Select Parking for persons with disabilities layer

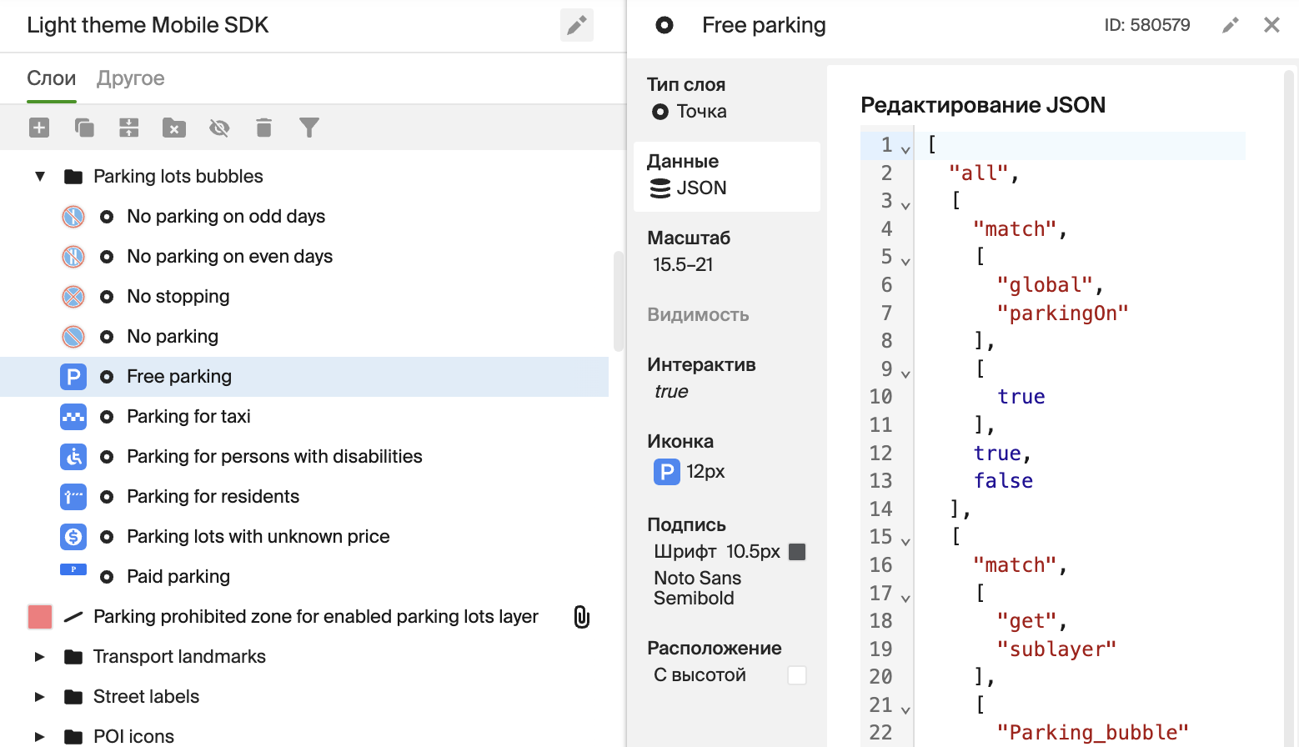point(304,456)
